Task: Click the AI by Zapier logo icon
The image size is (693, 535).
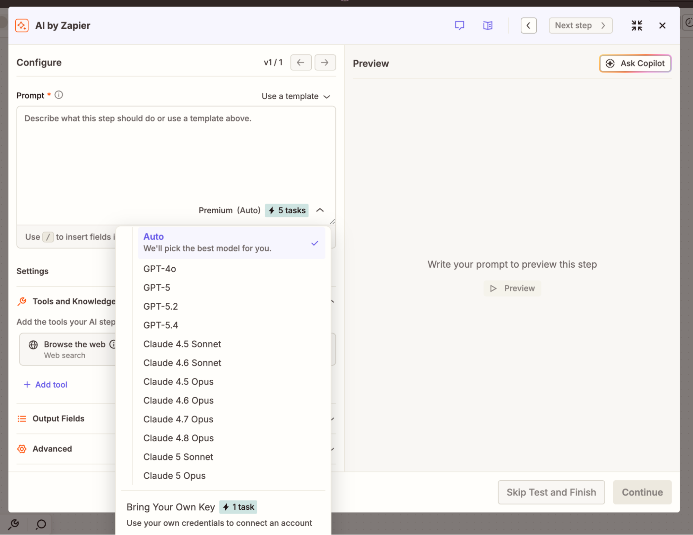Action: pyautogui.click(x=22, y=26)
